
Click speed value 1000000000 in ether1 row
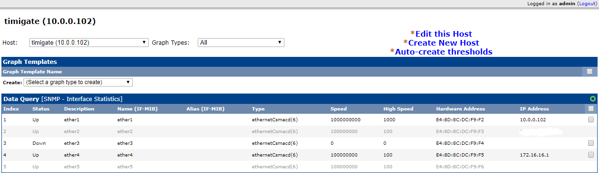pos(346,120)
